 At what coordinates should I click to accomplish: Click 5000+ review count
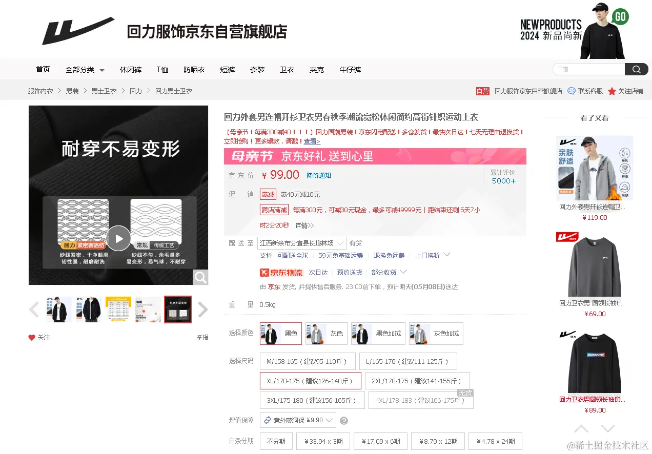(504, 181)
